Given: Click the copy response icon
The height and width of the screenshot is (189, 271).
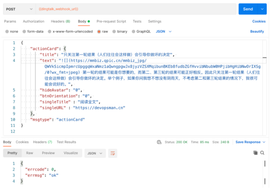Looking at the screenshot, I should (x=255, y=153).
